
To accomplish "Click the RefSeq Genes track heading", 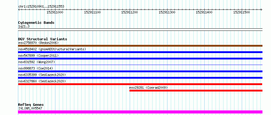I will [31, 105].
